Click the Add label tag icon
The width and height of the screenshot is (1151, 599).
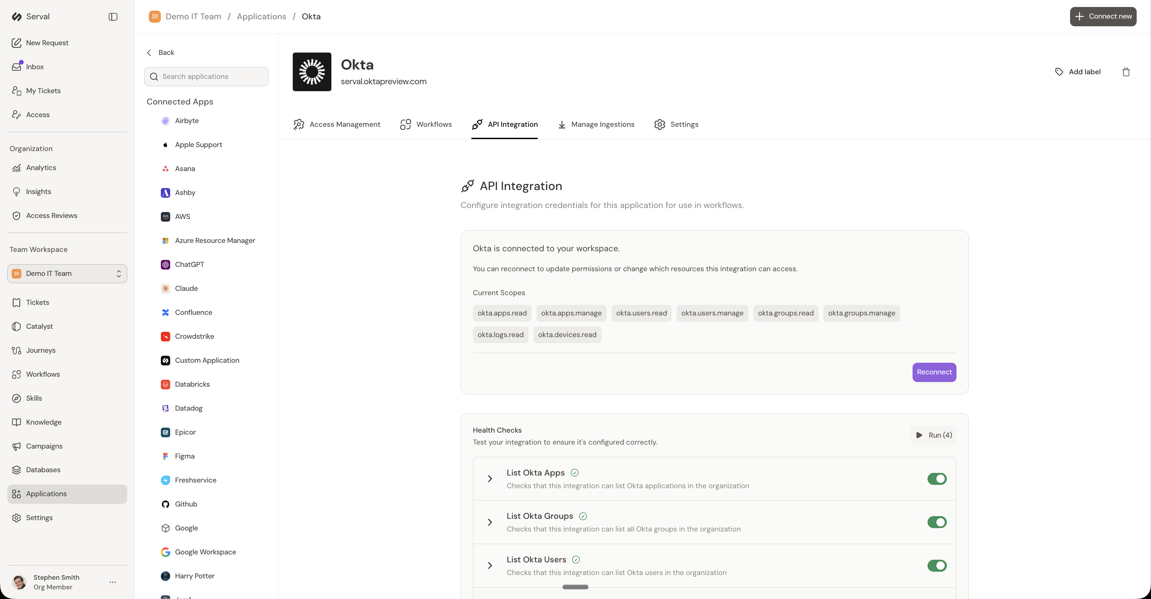(x=1059, y=72)
